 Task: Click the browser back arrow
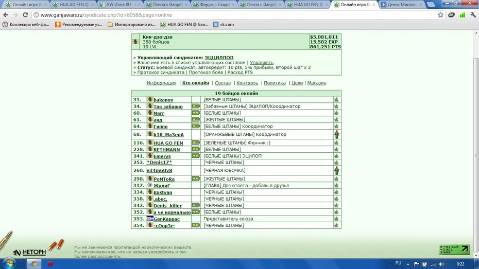(6, 15)
